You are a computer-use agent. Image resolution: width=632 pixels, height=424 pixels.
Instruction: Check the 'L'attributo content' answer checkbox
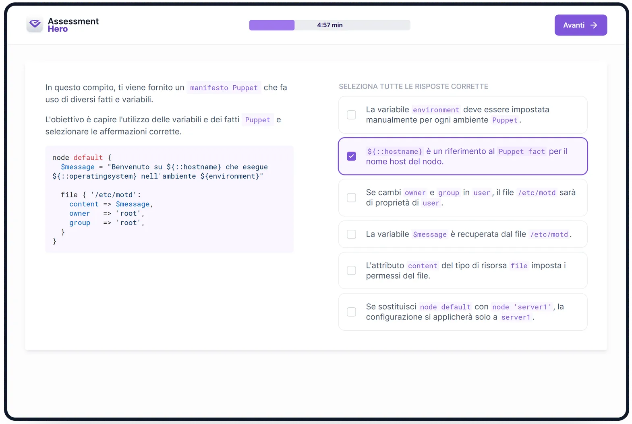pos(351,270)
